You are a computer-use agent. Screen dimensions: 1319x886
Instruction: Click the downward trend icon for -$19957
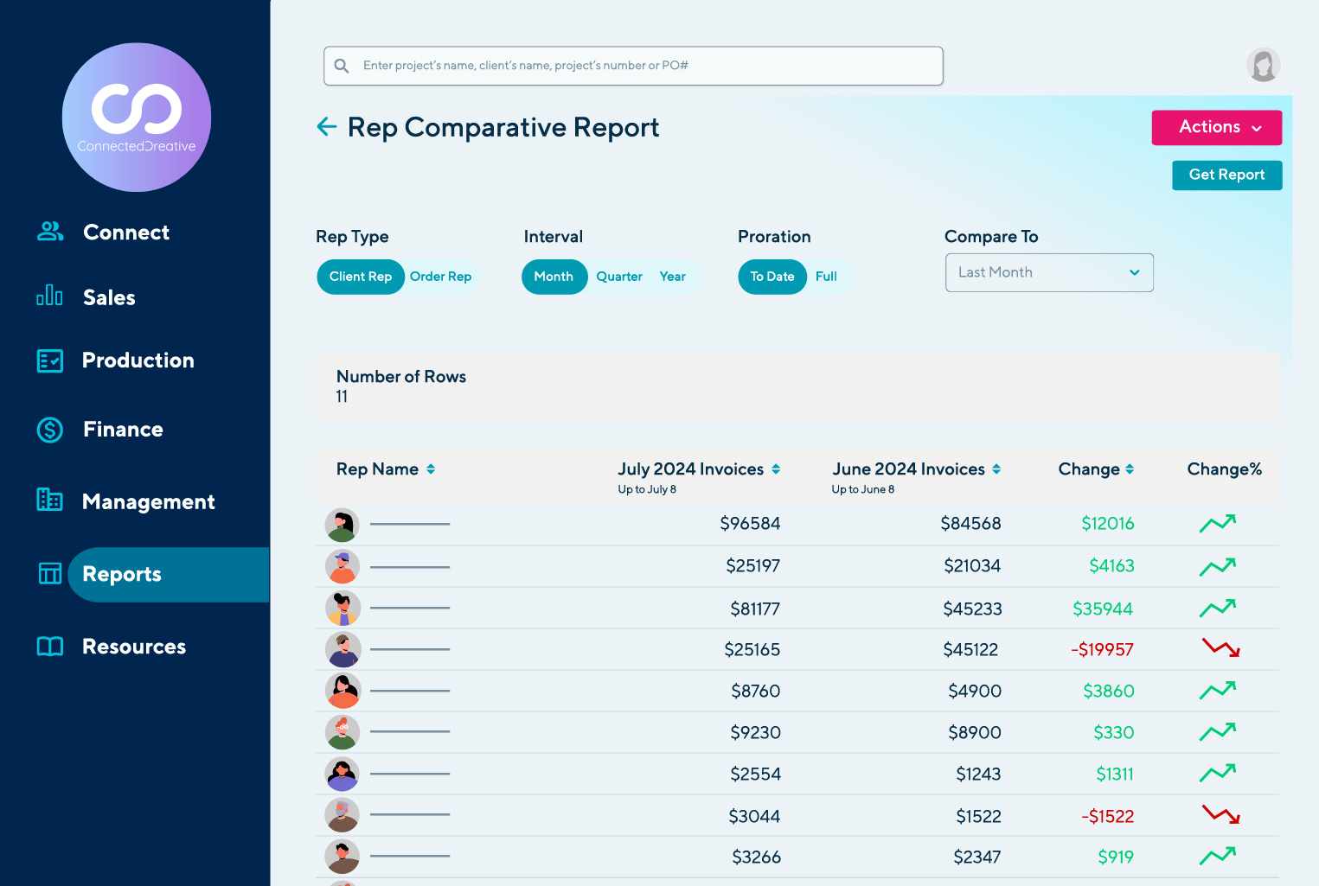(x=1221, y=647)
